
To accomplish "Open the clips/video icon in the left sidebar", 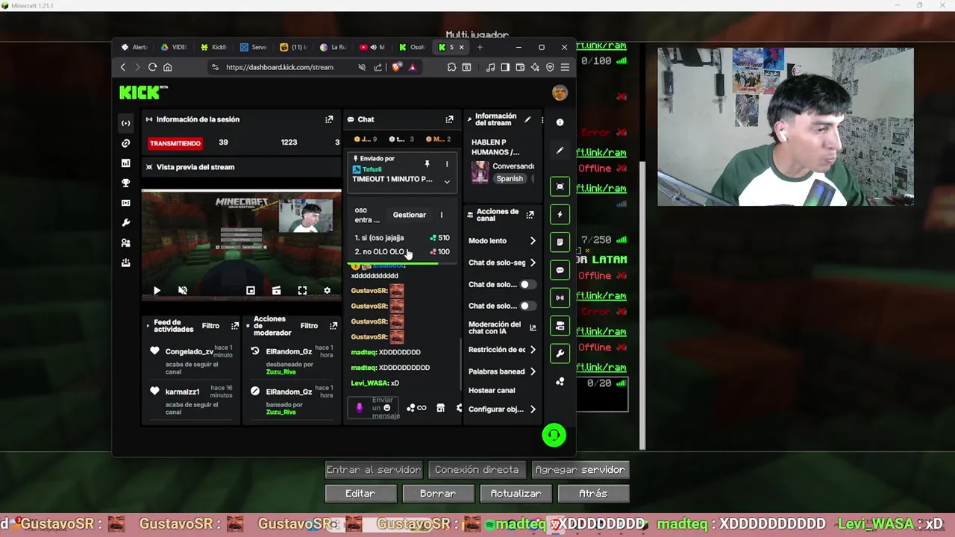I will tap(125, 203).
